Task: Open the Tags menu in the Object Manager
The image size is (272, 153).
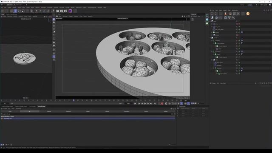Action: (229, 10)
